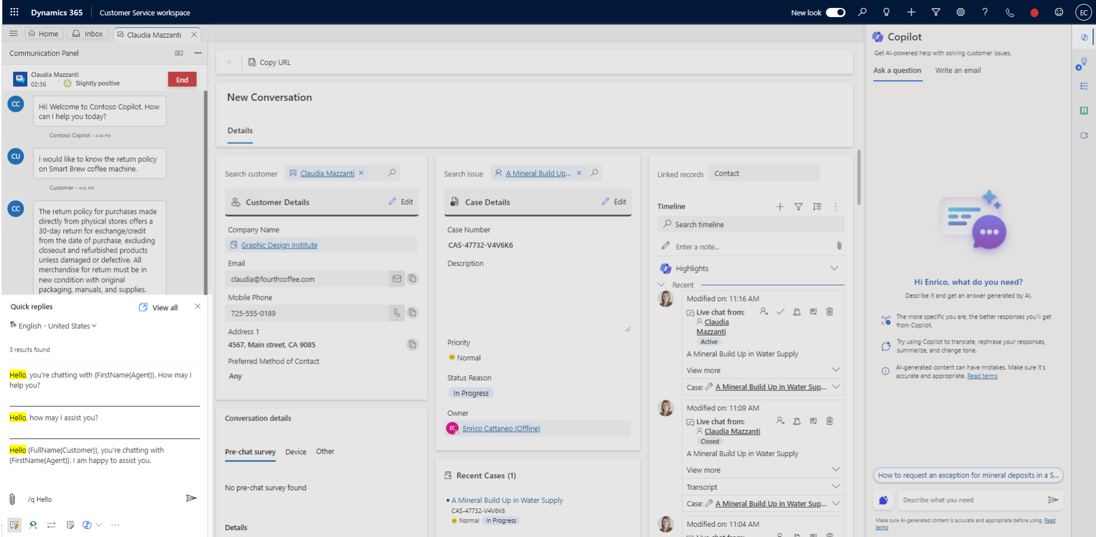Open the consult agent icon next to quick replies

(33, 525)
